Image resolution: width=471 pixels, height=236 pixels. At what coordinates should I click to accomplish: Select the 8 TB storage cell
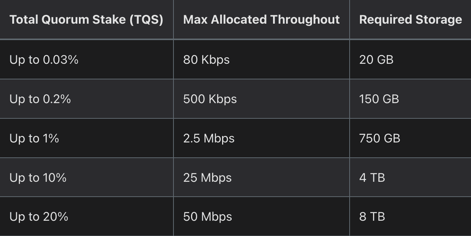(x=372, y=217)
